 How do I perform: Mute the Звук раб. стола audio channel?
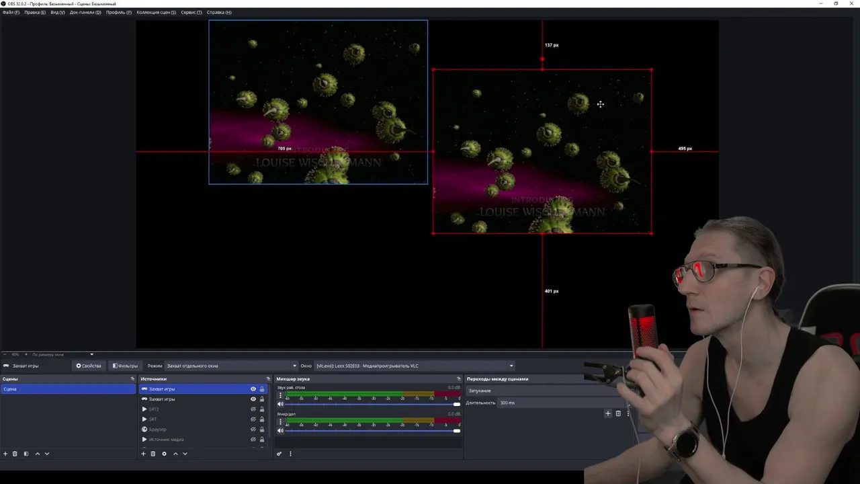pos(280,404)
